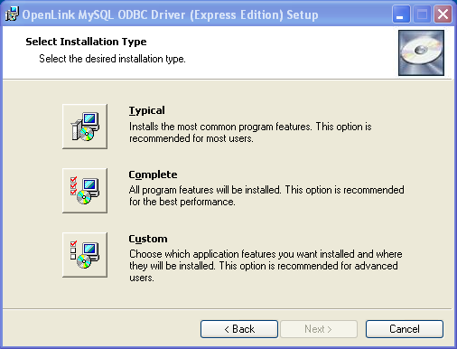Click the bold Complete label
This screenshot has height=349, width=457.
(153, 174)
